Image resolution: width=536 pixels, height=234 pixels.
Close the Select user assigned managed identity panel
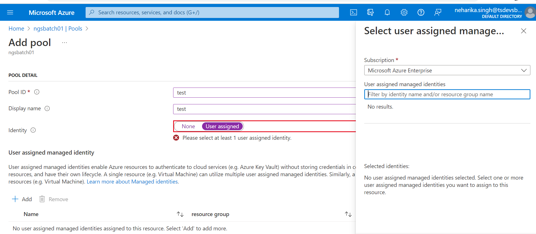(524, 31)
